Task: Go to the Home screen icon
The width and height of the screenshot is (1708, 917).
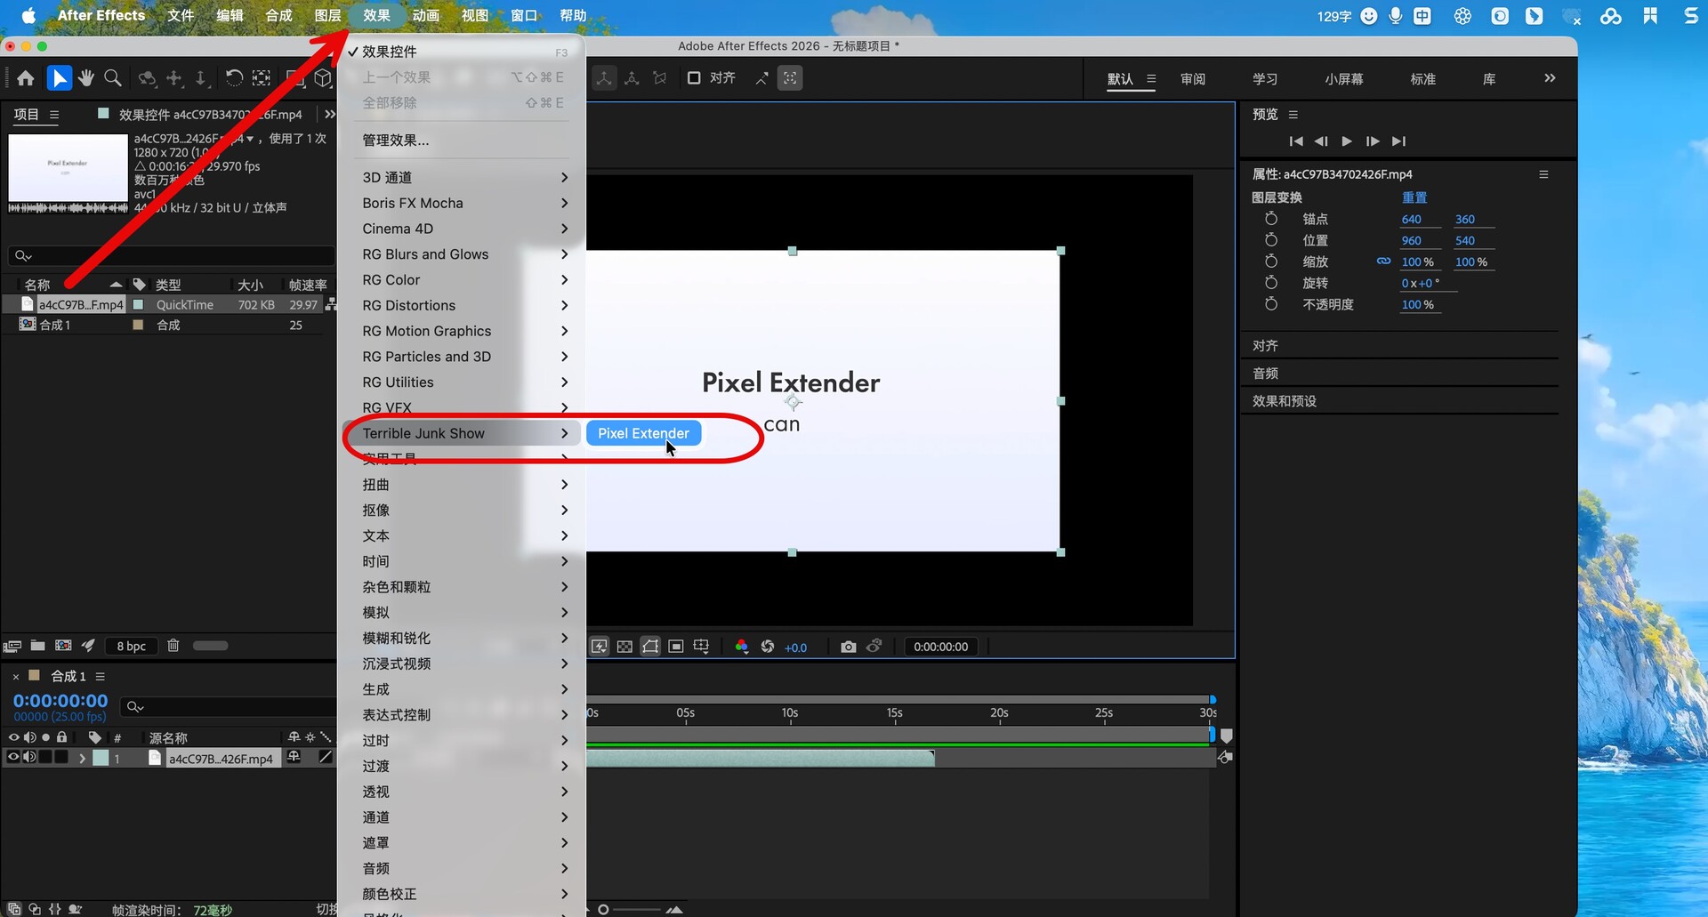Action: pos(26,78)
